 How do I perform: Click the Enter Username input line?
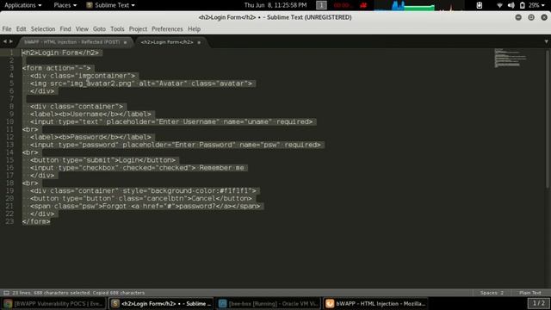(171, 121)
